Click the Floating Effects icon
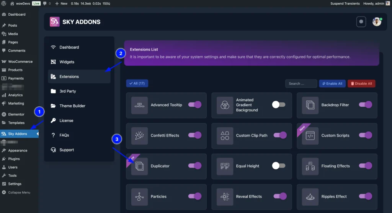This screenshot has width=392, height=213. [310, 166]
